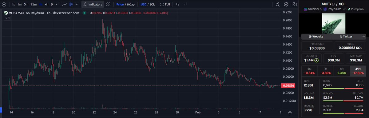369x118 pixels.
Task: Click the PRICE USD $0.03836 box
Action: [x=317, y=46]
